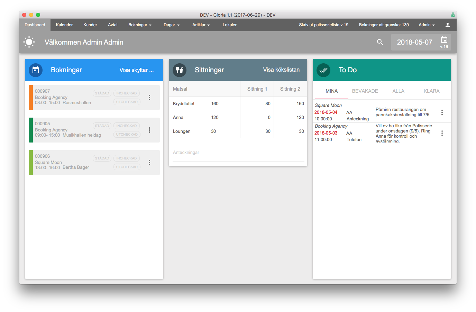The image size is (476, 312).
Task: Click the sun icon beside the welcome text
Action: coord(29,42)
